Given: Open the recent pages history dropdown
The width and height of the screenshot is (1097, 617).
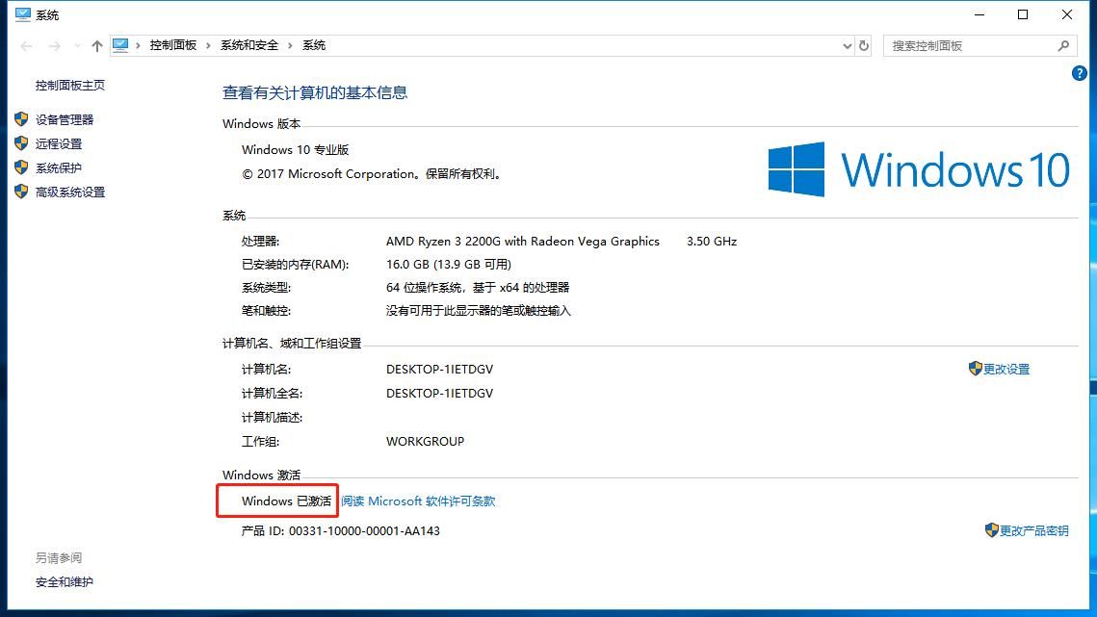Looking at the screenshot, I should coord(76,44).
